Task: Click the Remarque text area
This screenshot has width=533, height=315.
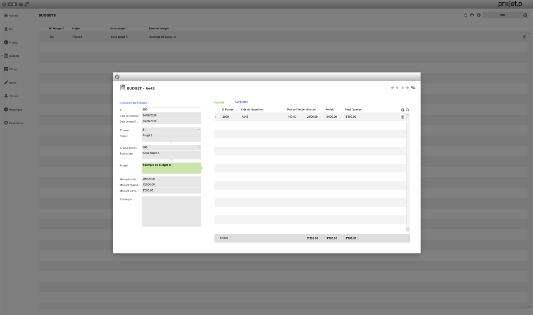Action: (x=171, y=211)
